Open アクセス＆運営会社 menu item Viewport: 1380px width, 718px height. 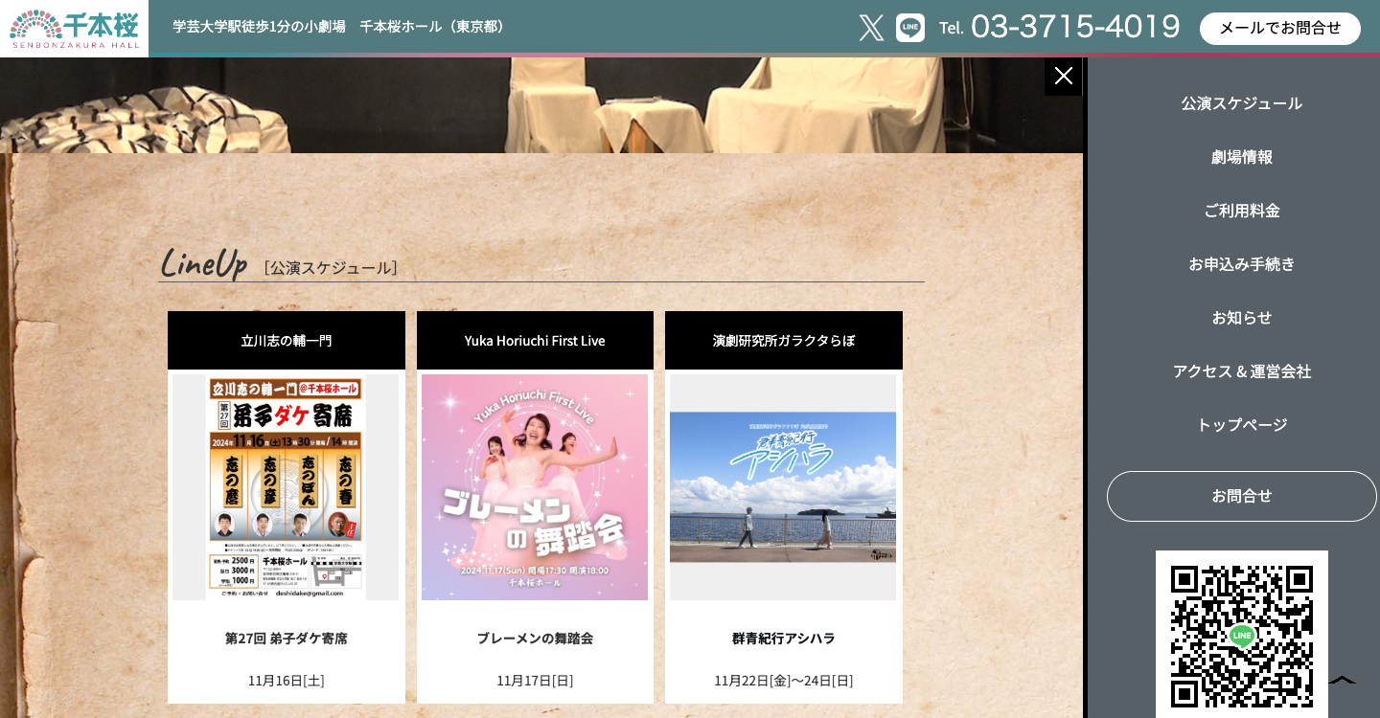pyautogui.click(x=1241, y=371)
